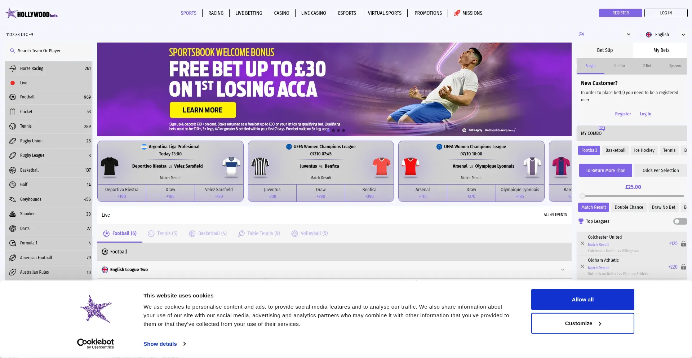The width and height of the screenshot is (692, 358).
Task: Toggle the Top Leagues switch
Action: (680, 221)
